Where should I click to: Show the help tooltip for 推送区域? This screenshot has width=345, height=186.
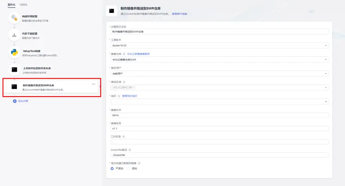pyautogui.click(x=124, y=82)
